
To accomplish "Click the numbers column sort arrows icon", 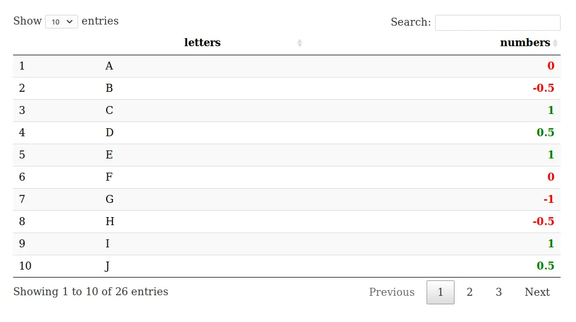I will 555,43.
